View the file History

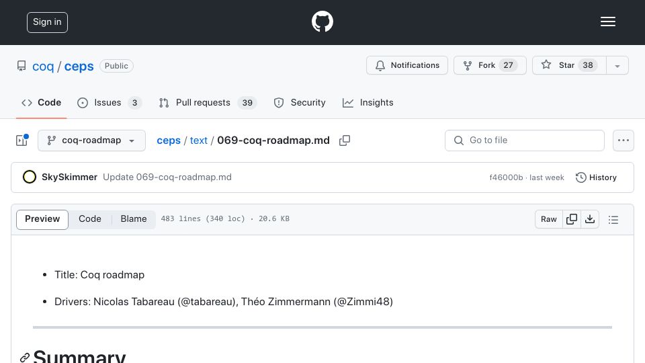pyautogui.click(x=596, y=177)
